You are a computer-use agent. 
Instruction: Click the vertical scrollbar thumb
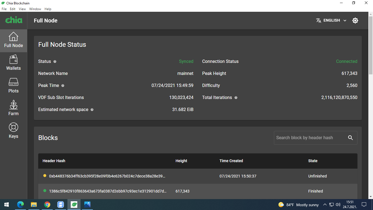tap(371, 45)
